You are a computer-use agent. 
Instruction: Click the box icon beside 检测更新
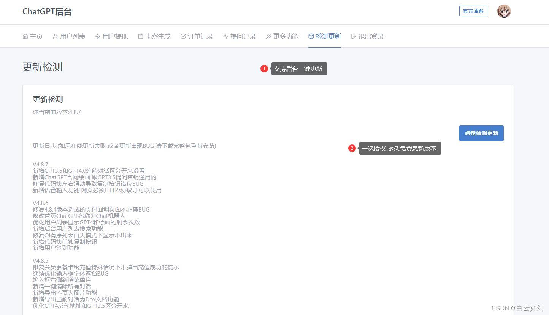(311, 36)
